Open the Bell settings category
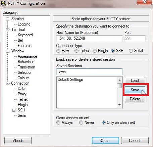This screenshot has width=153, height=147. (x=20, y=40)
